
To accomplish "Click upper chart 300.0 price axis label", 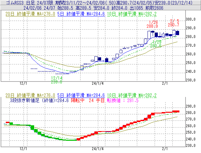I will tap(191, 19).
